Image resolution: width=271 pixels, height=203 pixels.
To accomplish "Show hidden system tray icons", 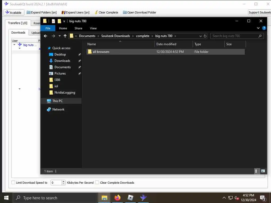I will click(224, 198).
